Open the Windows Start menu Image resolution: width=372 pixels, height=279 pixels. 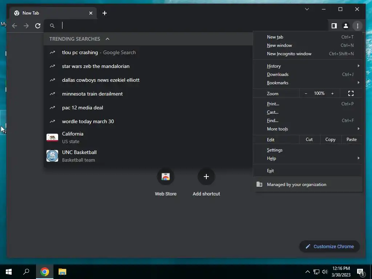pos(9,272)
